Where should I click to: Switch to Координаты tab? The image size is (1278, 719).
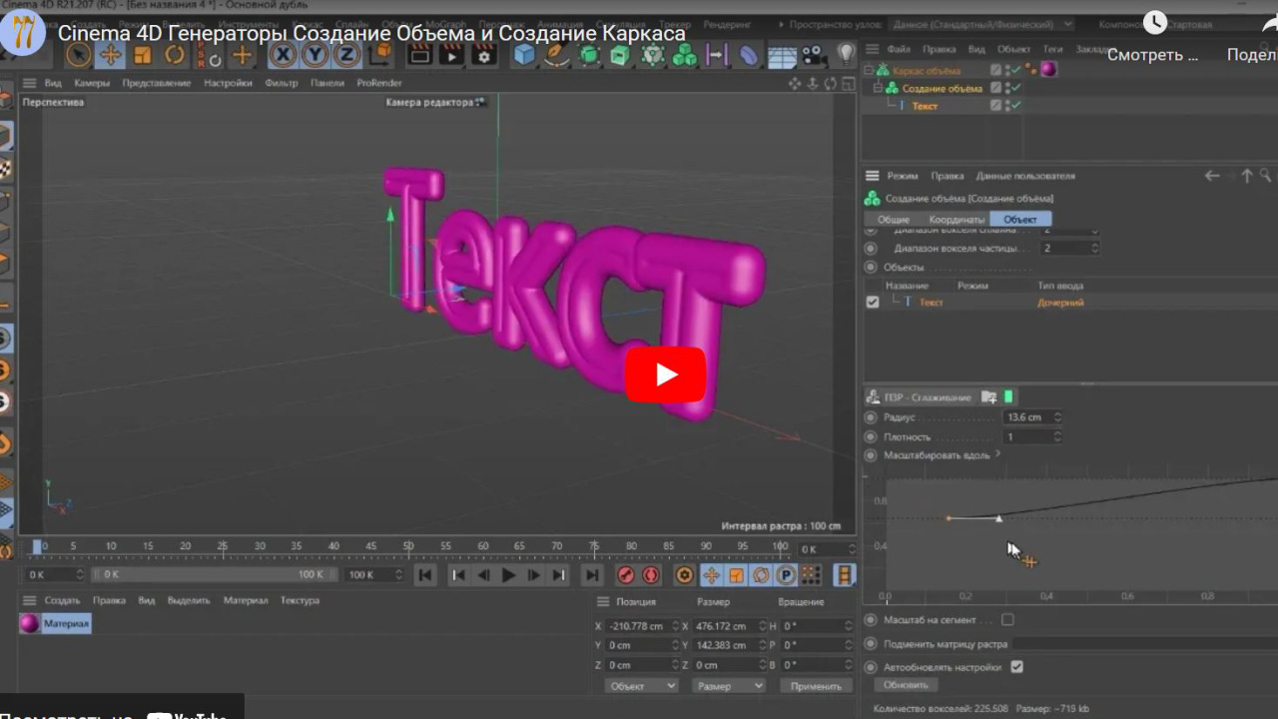click(957, 219)
